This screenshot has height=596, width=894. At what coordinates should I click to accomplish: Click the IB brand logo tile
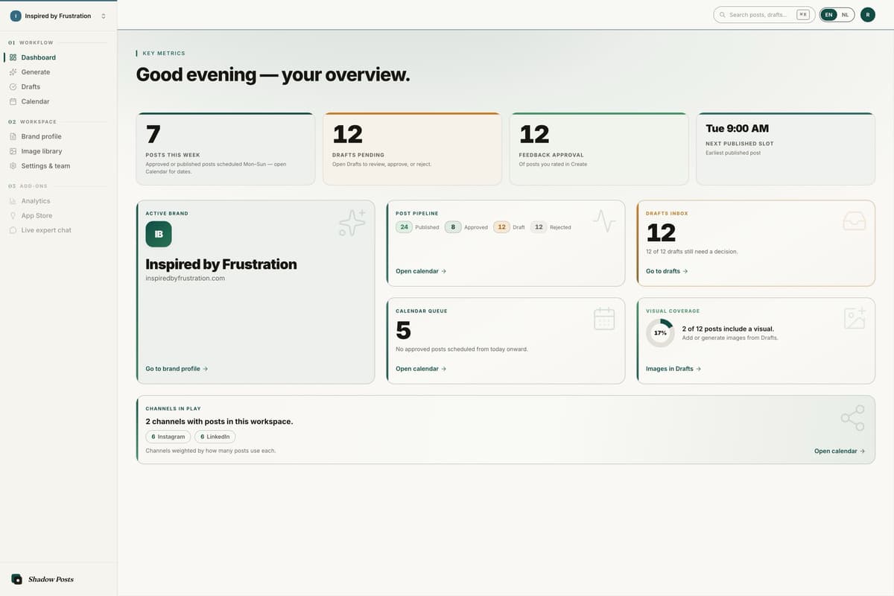(159, 234)
